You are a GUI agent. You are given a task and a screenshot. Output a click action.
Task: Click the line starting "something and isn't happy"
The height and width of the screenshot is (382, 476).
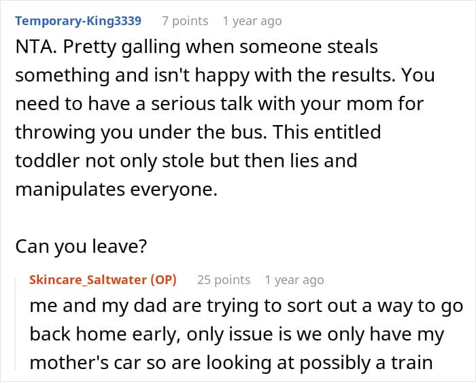click(224, 75)
